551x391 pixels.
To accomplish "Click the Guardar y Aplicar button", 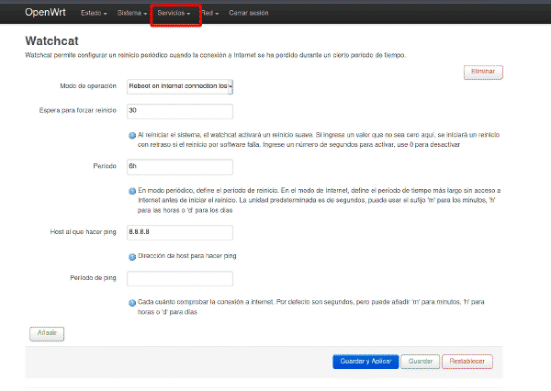I will (365, 362).
